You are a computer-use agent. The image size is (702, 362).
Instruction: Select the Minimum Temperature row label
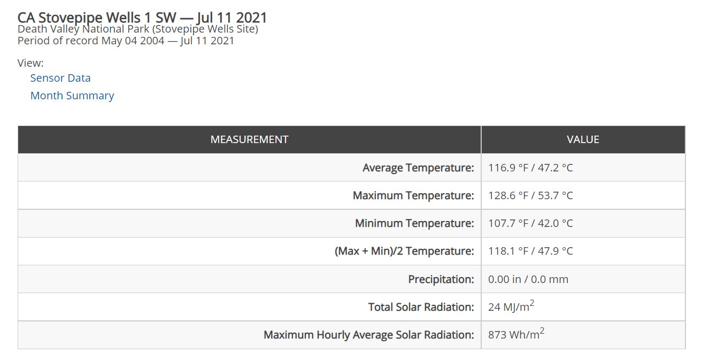(414, 223)
